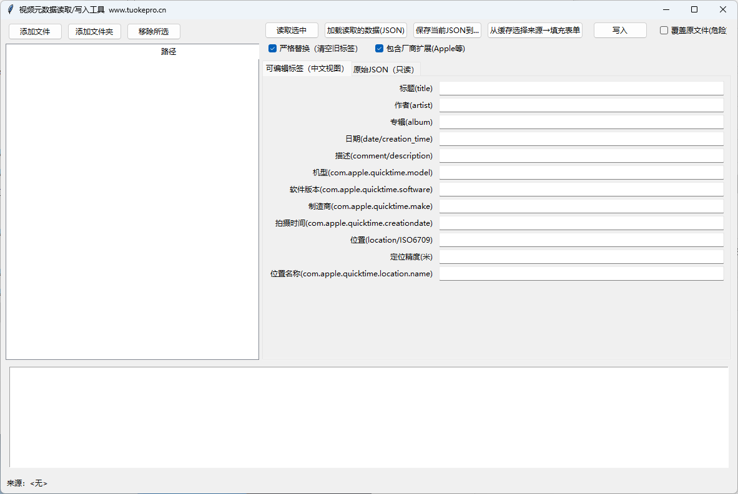Focus the 作者(artist) text field
The height and width of the screenshot is (494, 738).
click(581, 105)
